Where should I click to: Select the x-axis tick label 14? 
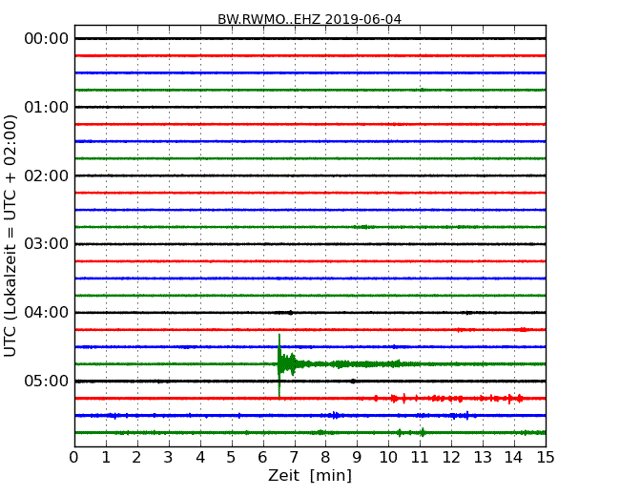tap(514, 458)
